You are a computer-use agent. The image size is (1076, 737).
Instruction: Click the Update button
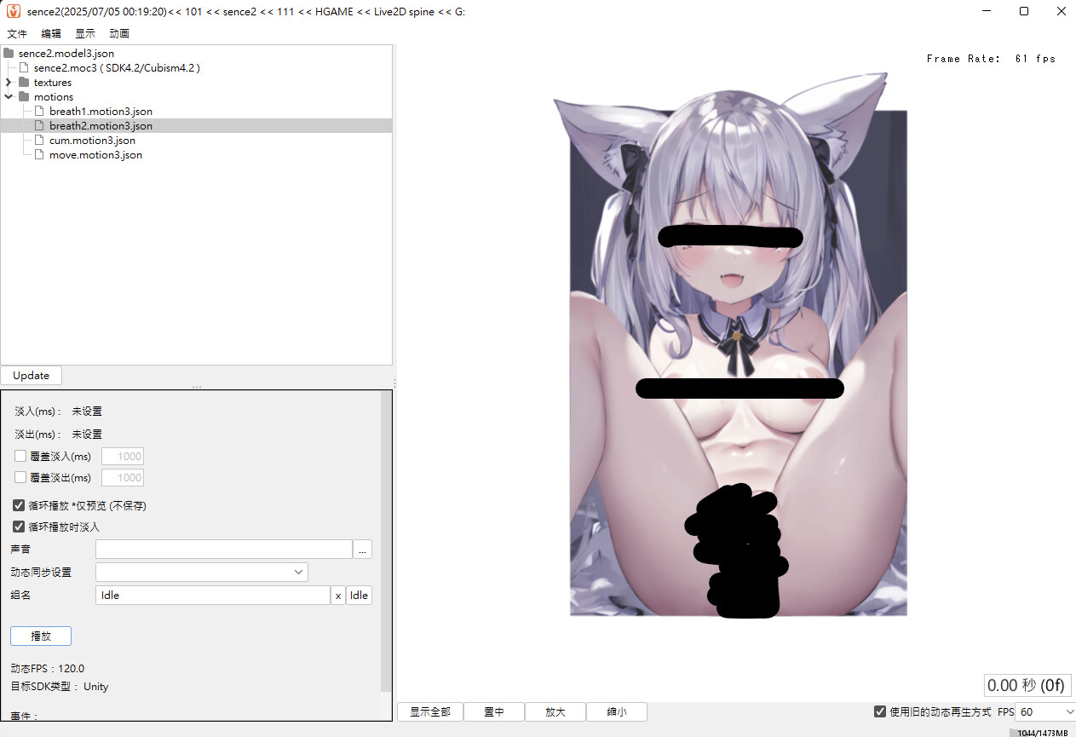32,376
